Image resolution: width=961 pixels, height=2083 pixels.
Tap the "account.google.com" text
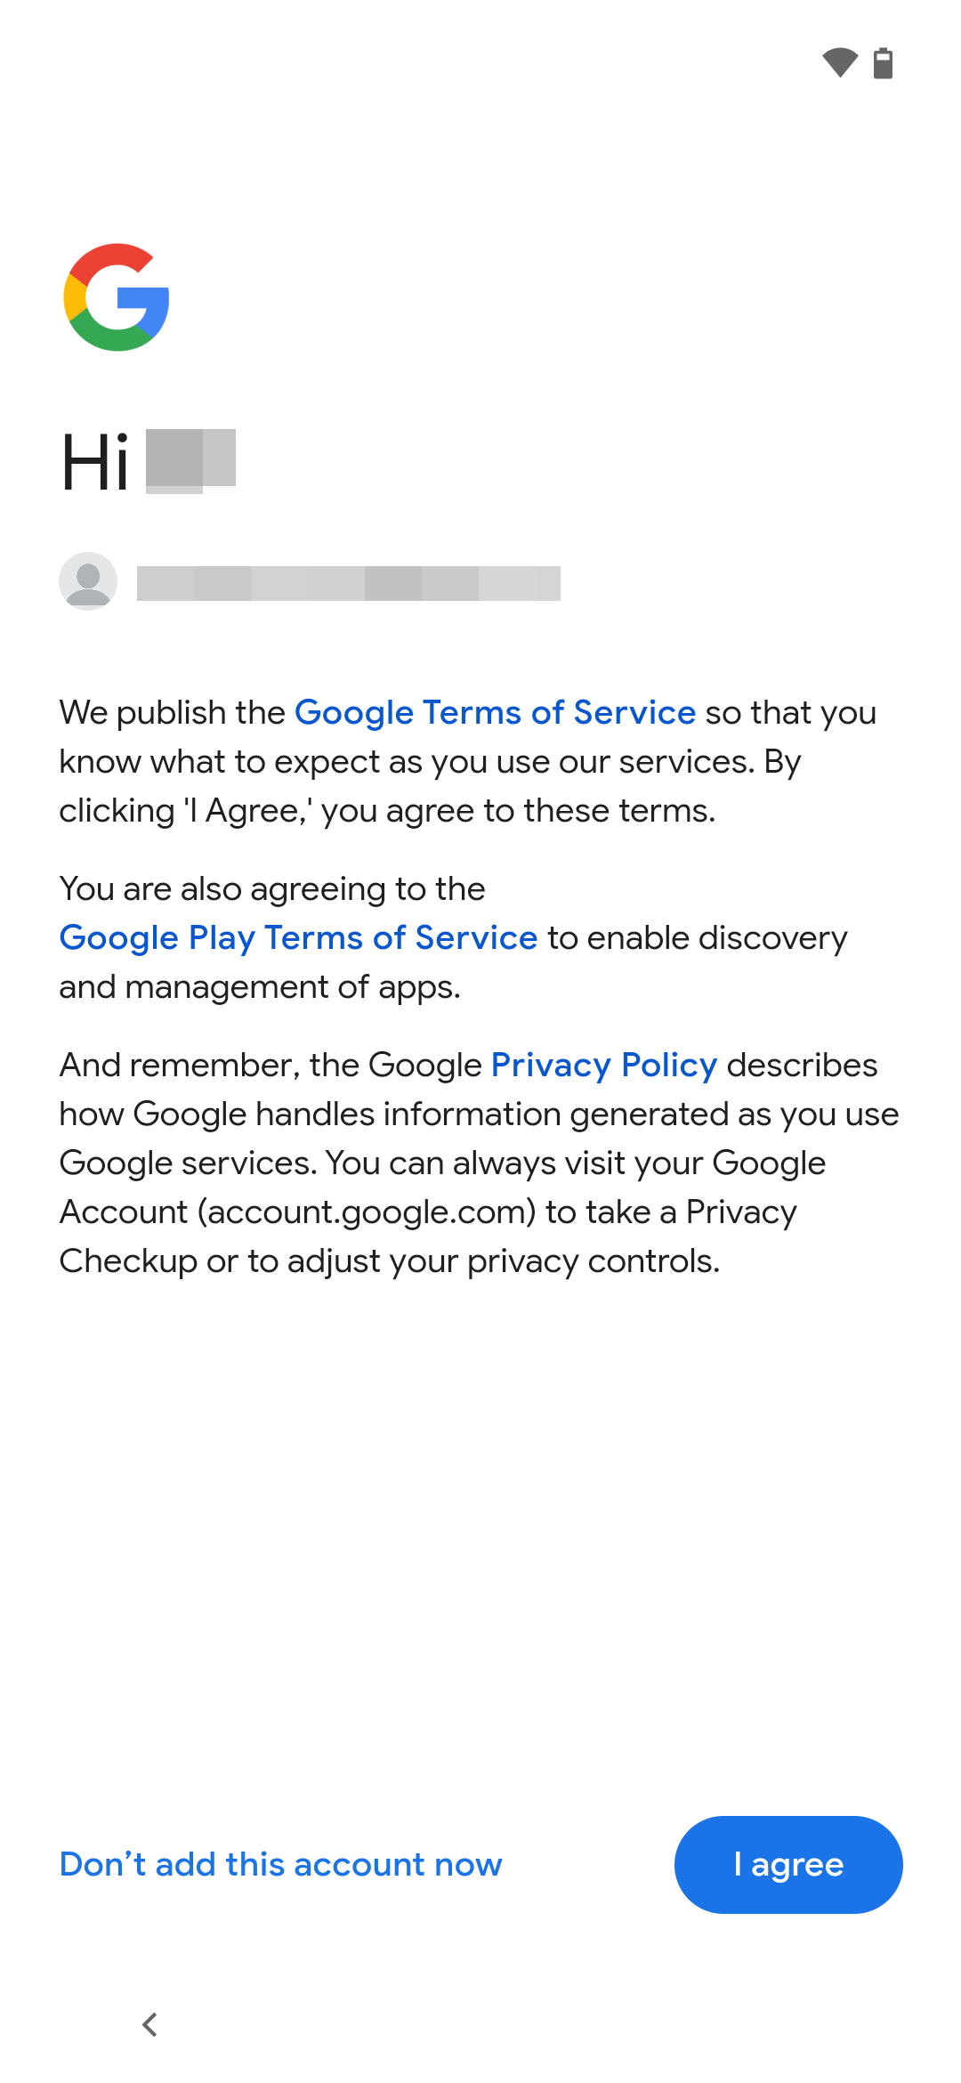click(x=367, y=1212)
